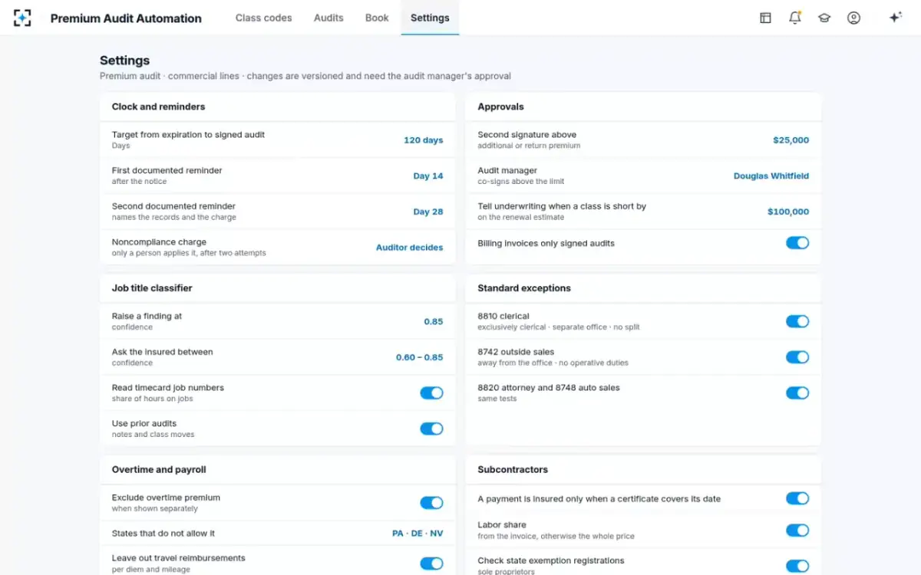Toggle Billing invoices only signed audits

click(797, 243)
